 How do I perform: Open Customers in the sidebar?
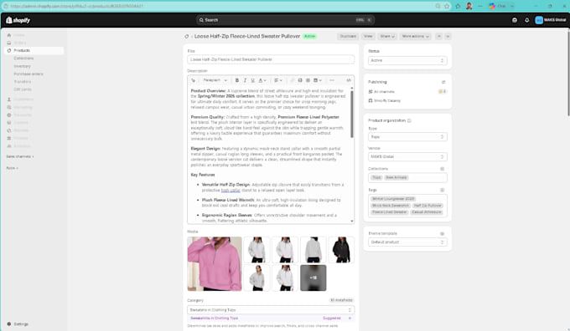click(23, 99)
